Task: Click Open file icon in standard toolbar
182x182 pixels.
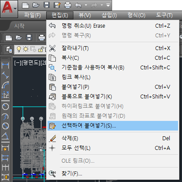Action: click(x=19, y=38)
